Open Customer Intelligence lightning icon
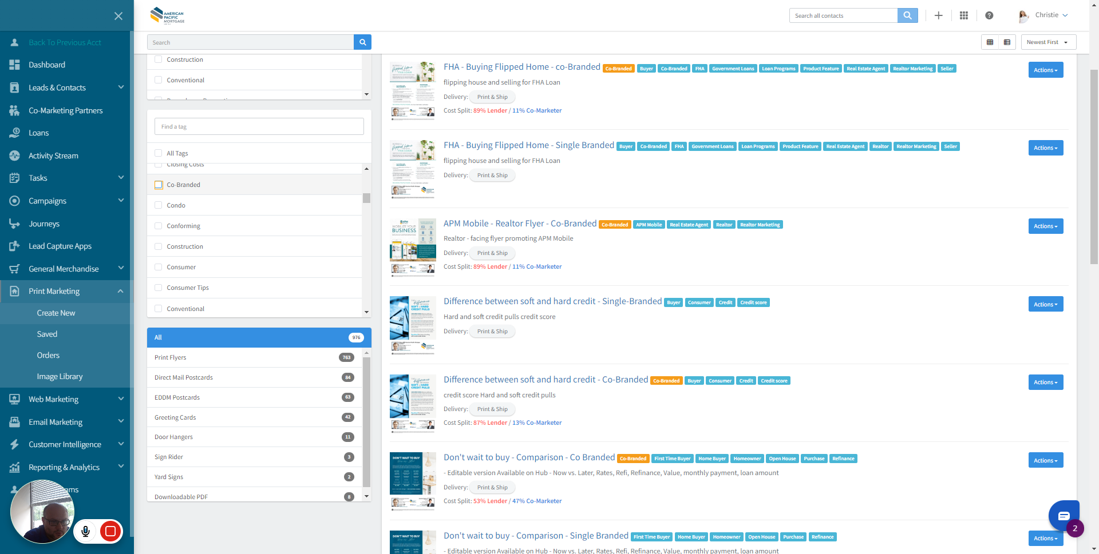 click(14, 444)
